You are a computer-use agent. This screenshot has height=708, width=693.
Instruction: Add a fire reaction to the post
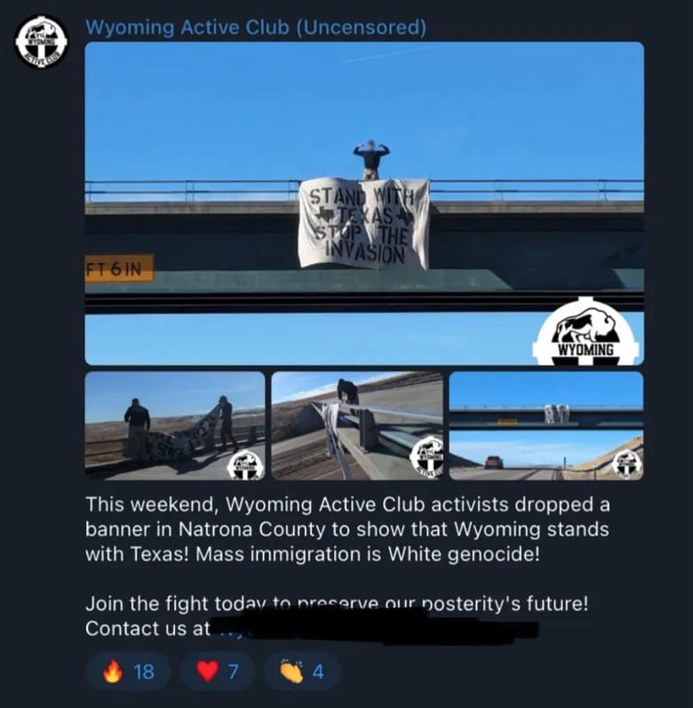pos(128,672)
